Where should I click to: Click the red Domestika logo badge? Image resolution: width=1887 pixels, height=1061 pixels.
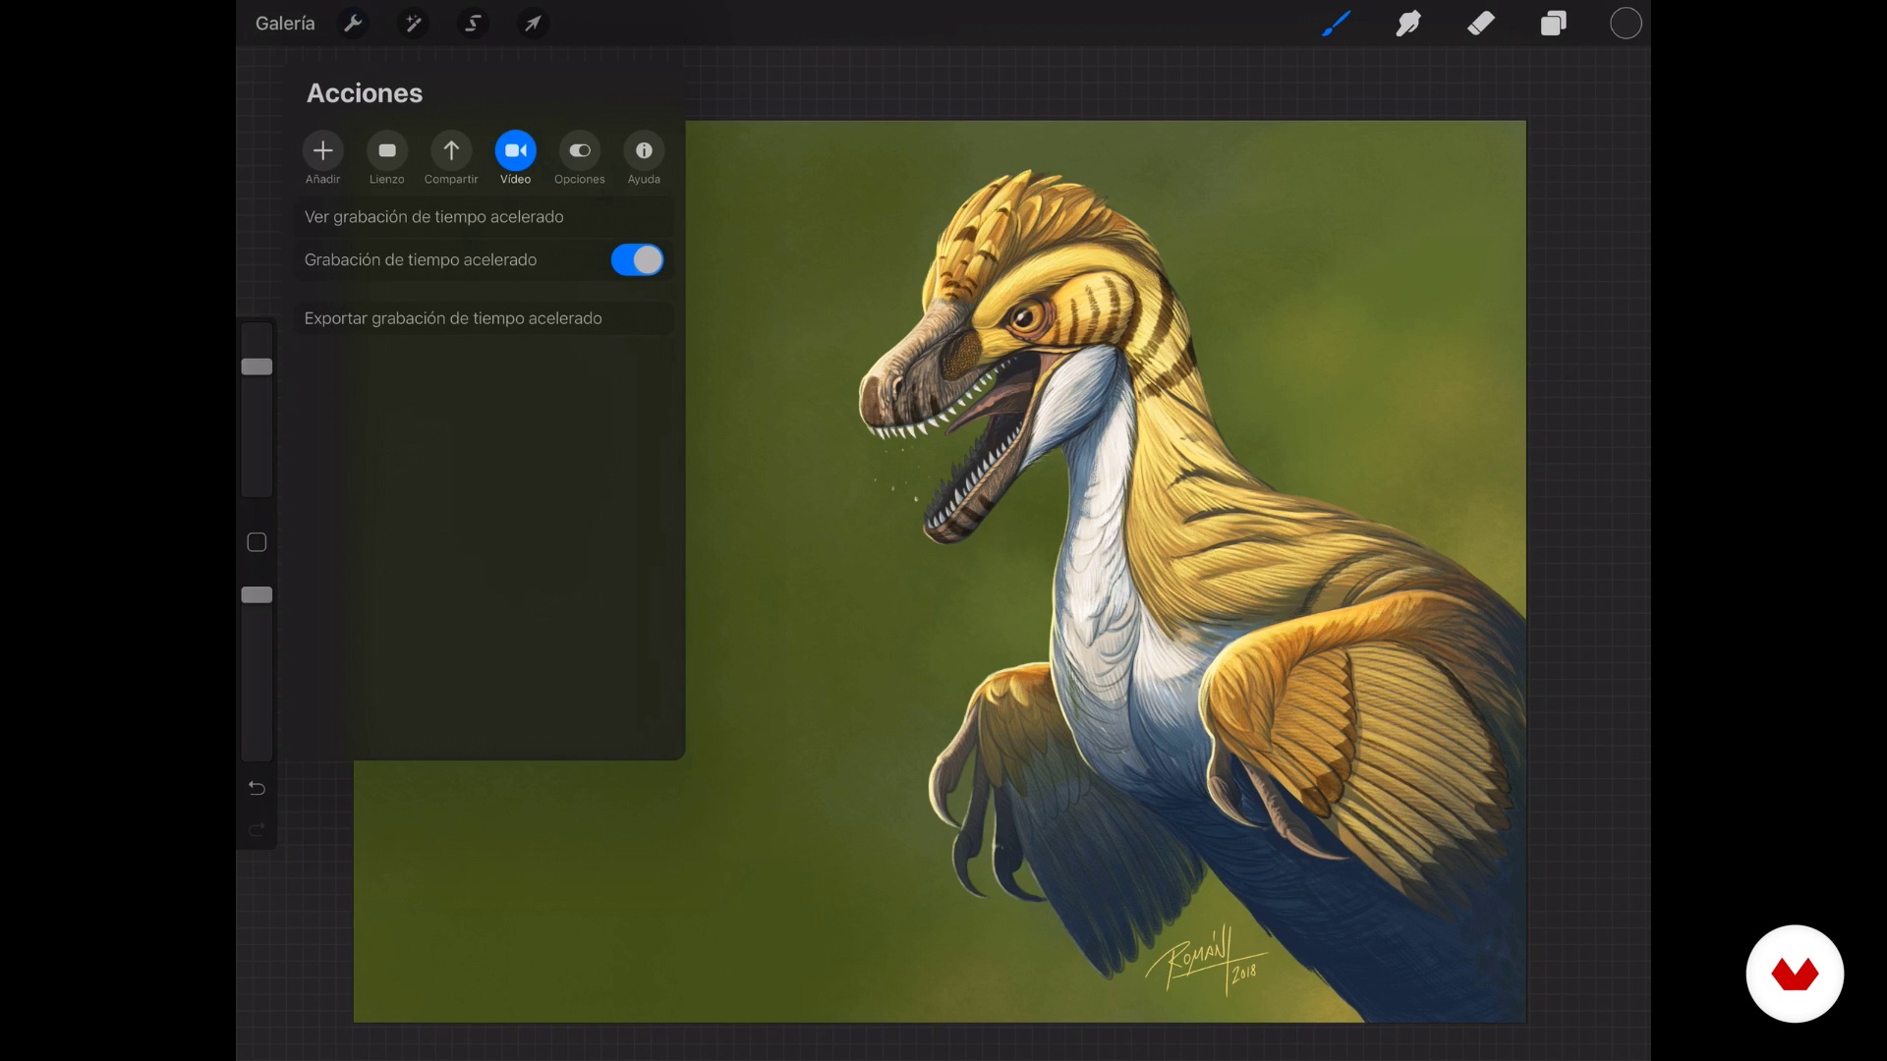pyautogui.click(x=1795, y=974)
